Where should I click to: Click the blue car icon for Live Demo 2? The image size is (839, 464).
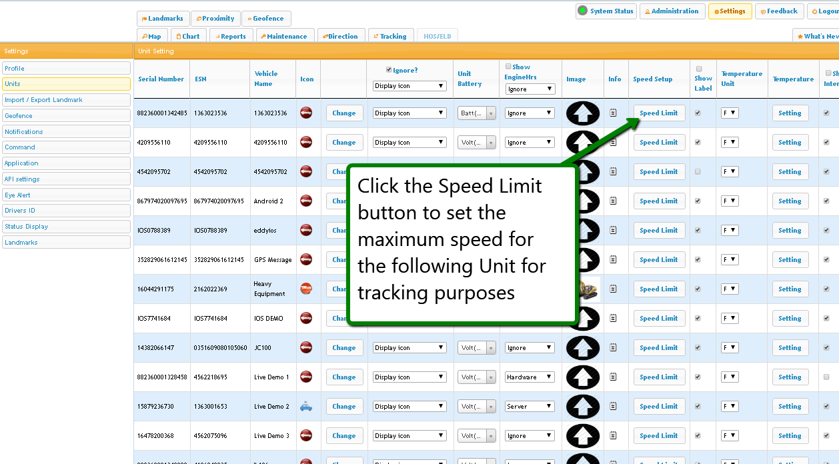coord(306,407)
